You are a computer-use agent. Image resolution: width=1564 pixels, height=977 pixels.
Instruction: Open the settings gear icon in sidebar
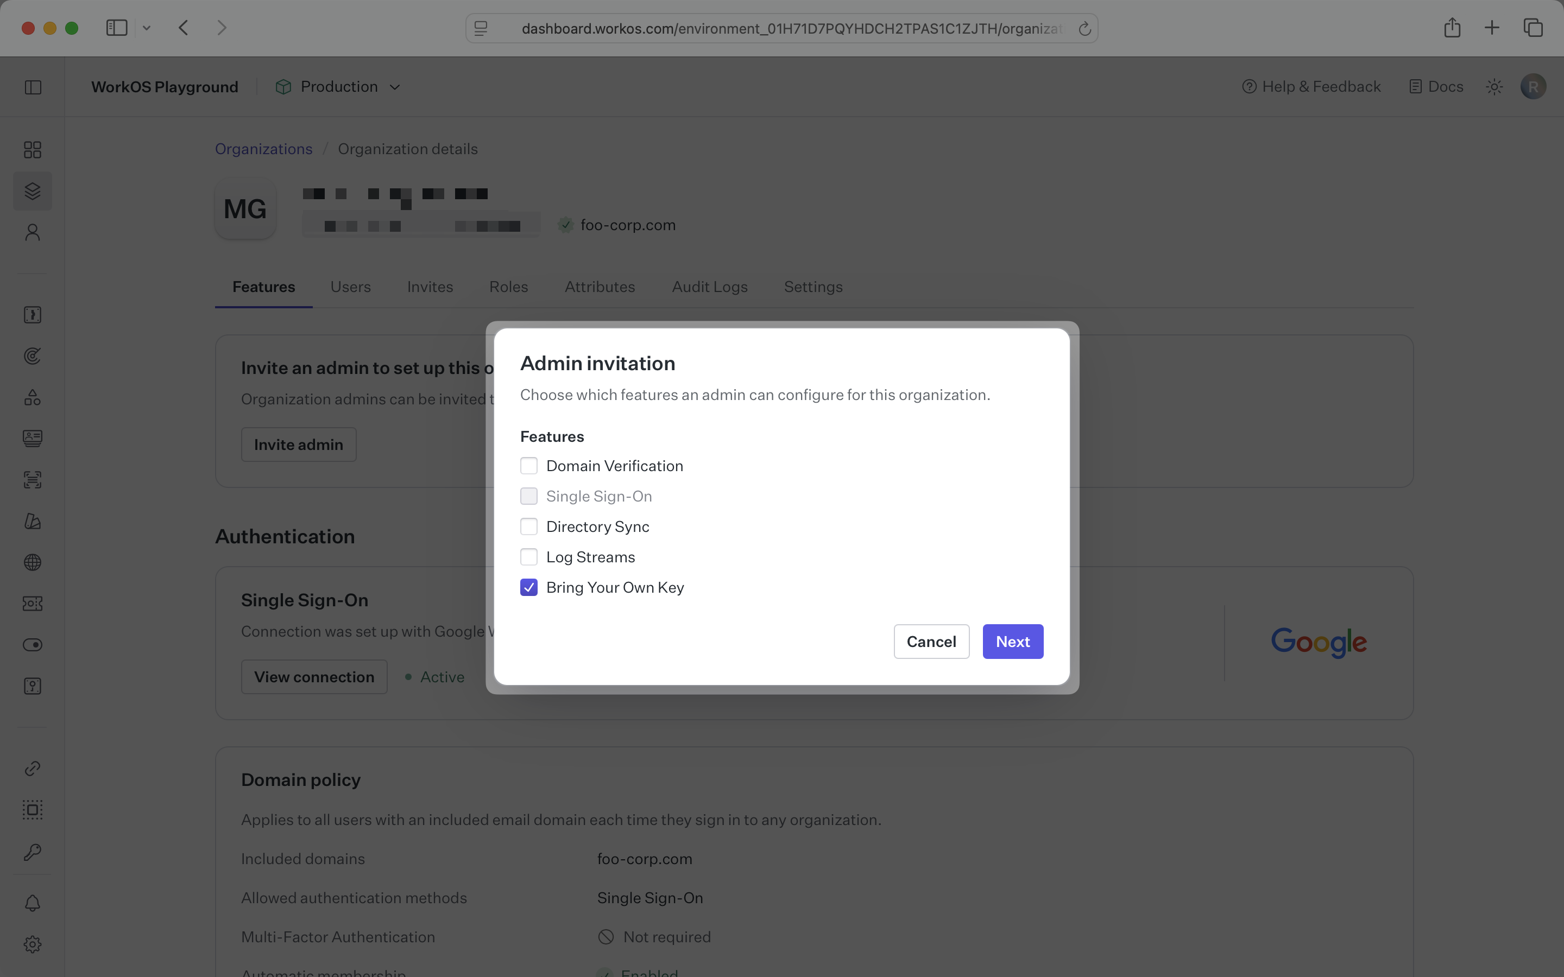click(33, 943)
